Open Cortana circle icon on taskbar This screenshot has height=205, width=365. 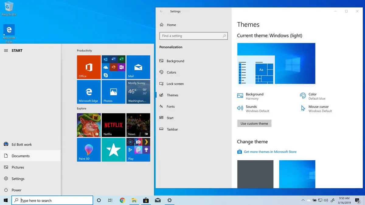coord(99,200)
